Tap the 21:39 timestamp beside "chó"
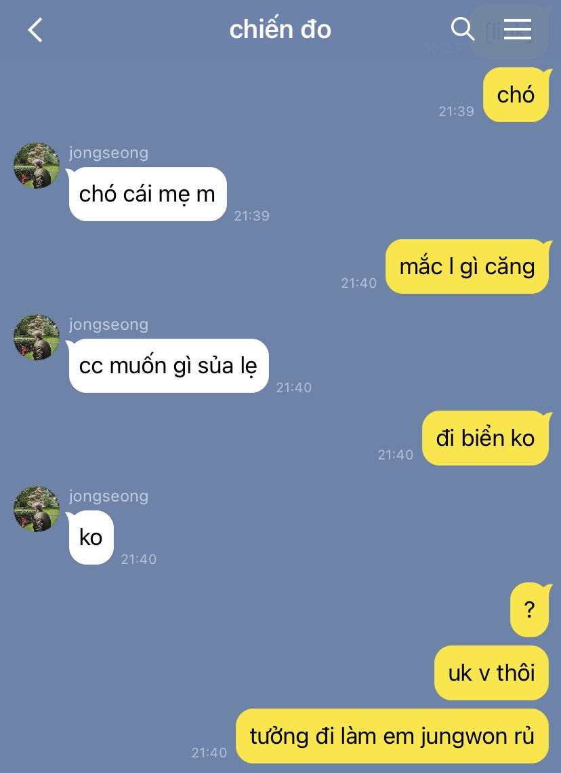The height and width of the screenshot is (773, 561). click(456, 111)
